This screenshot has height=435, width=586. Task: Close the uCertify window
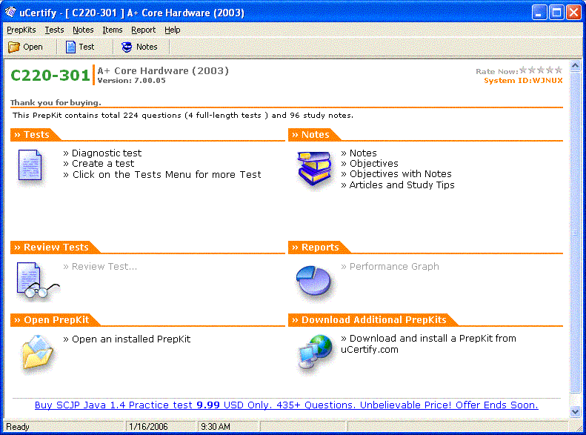point(573,13)
